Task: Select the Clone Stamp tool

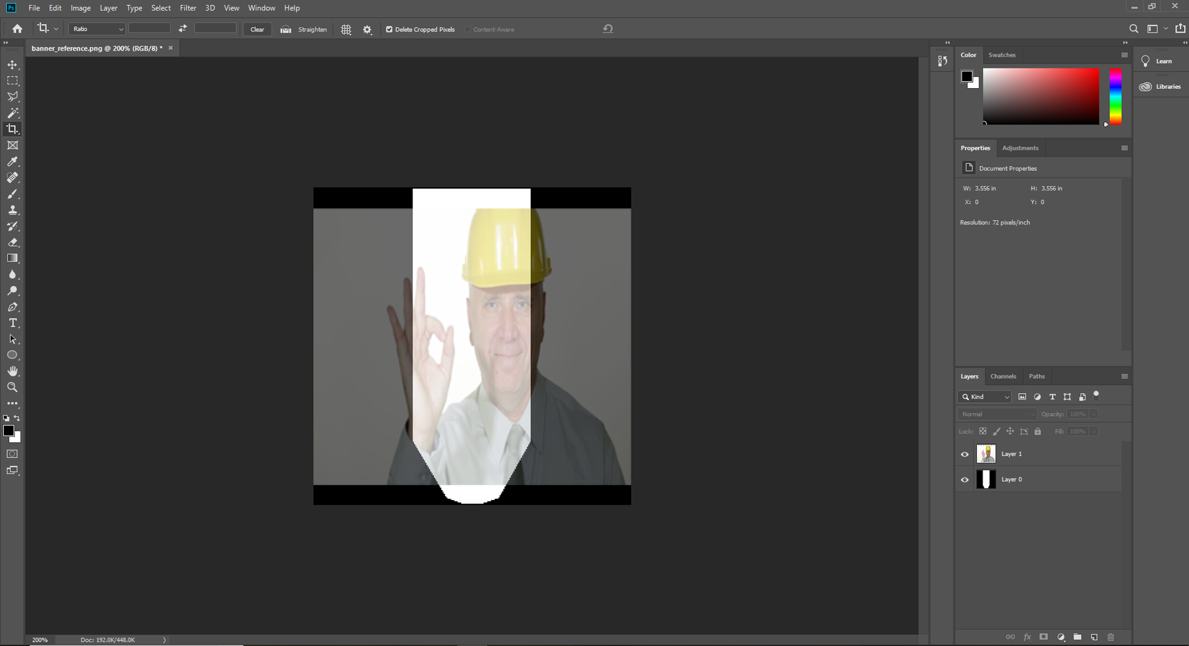Action: click(12, 210)
